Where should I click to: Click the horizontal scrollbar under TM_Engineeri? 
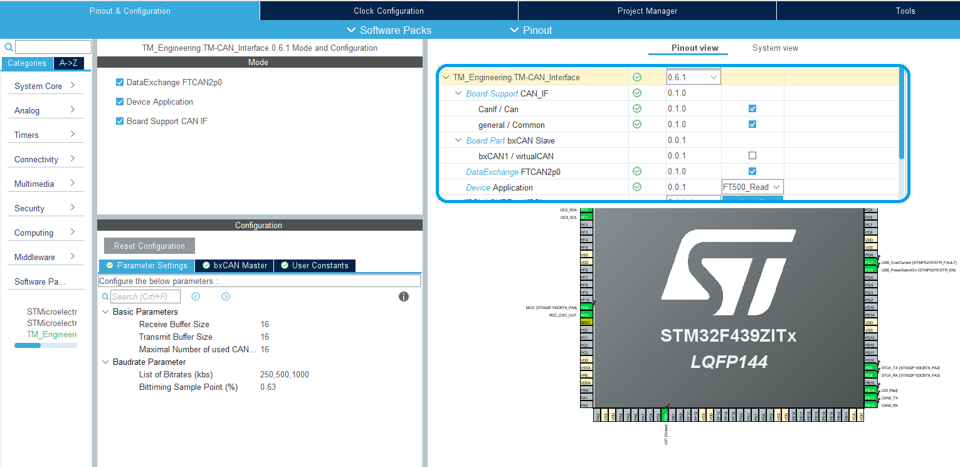coord(28,345)
